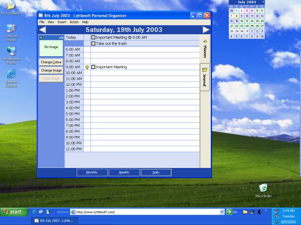Switch to the Planner side tab

pyautogui.click(x=205, y=49)
